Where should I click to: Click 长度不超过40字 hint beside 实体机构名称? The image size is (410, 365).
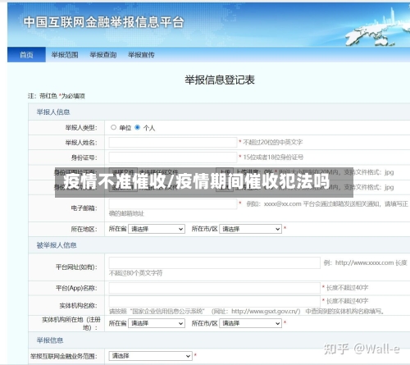tap(348, 301)
